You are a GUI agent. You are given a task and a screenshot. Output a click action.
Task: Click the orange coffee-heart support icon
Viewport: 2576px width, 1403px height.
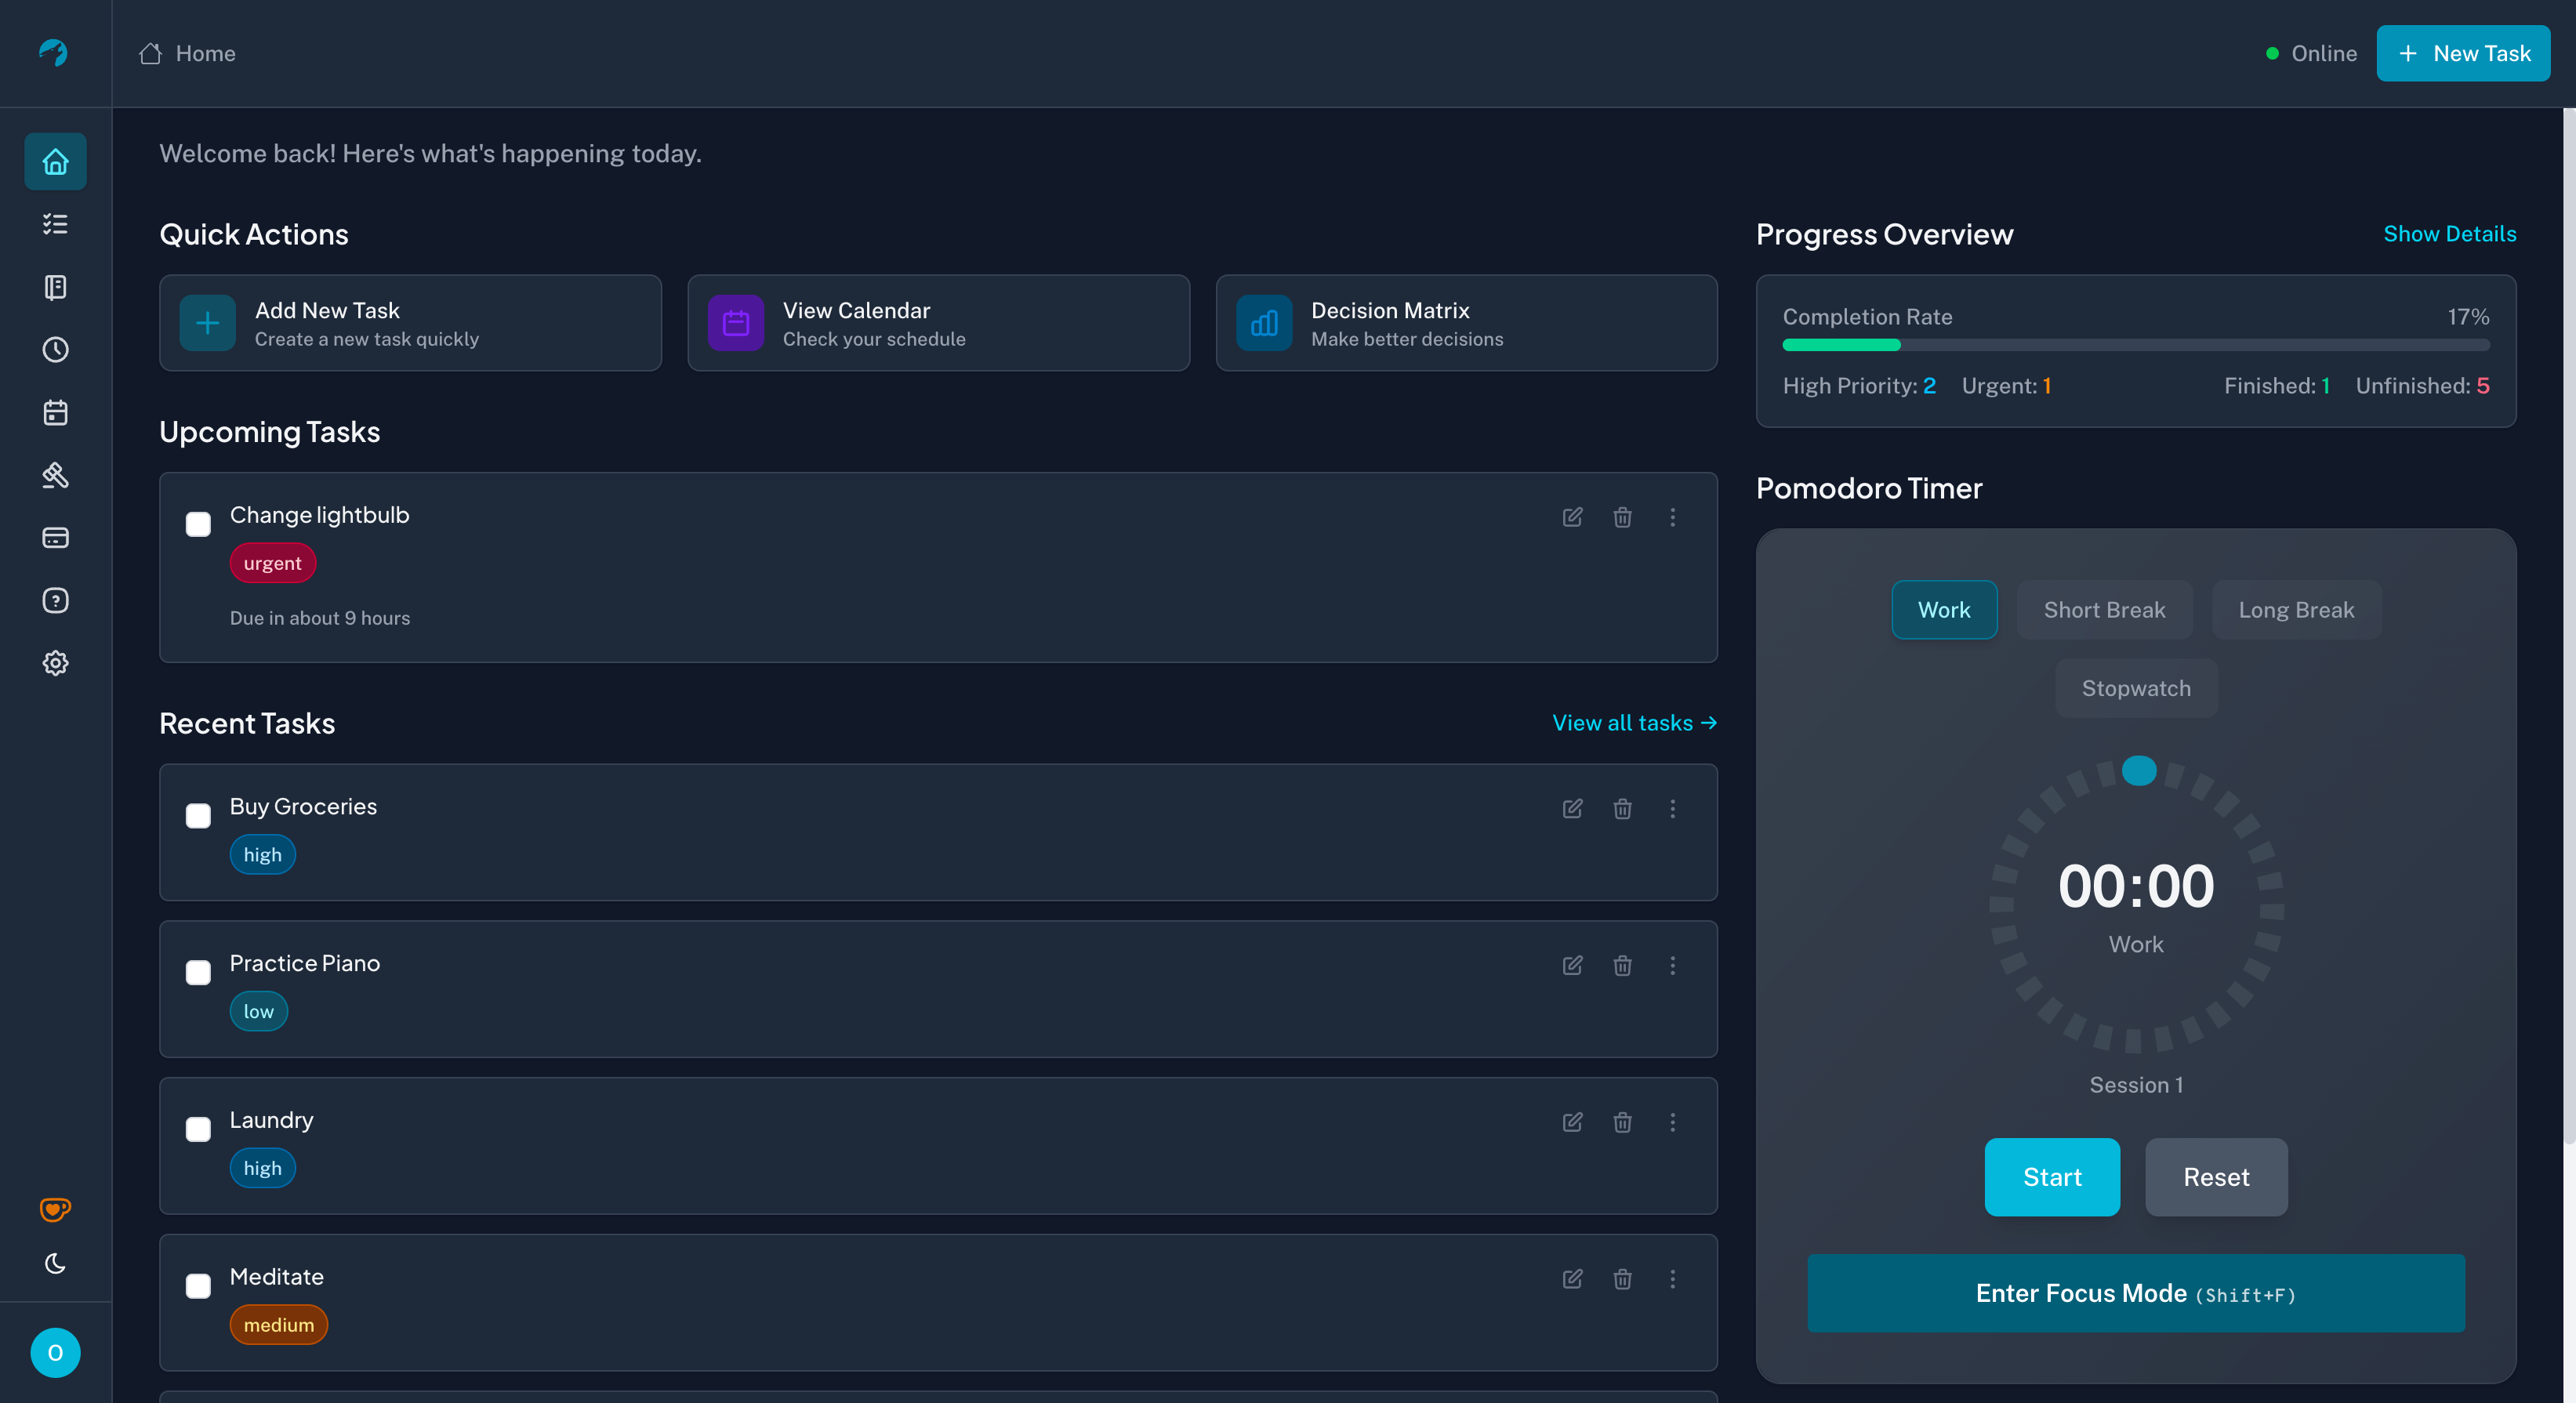(x=55, y=1209)
